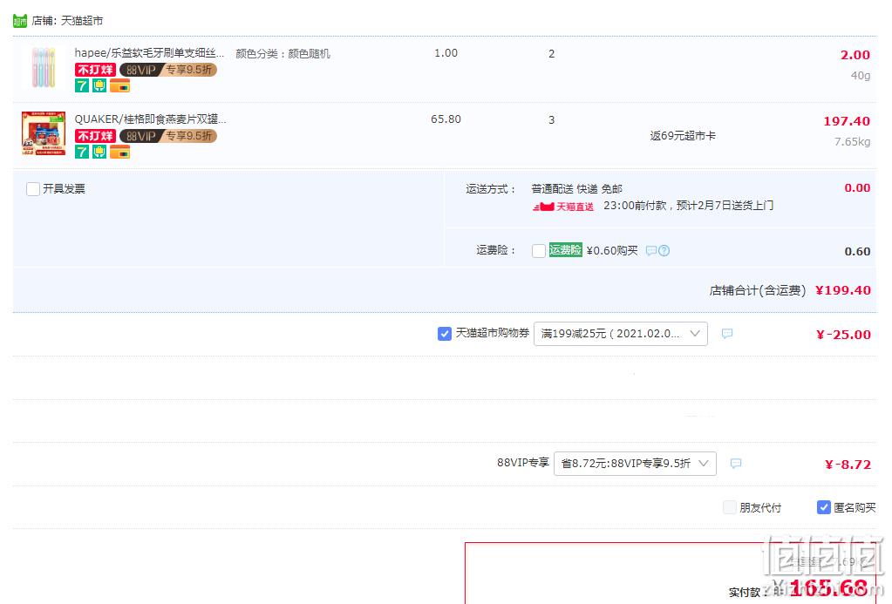Image resolution: width=892 pixels, height=604 pixels.
Task: Click the green 7-day return icon under QUAKER
Action: tap(82, 152)
